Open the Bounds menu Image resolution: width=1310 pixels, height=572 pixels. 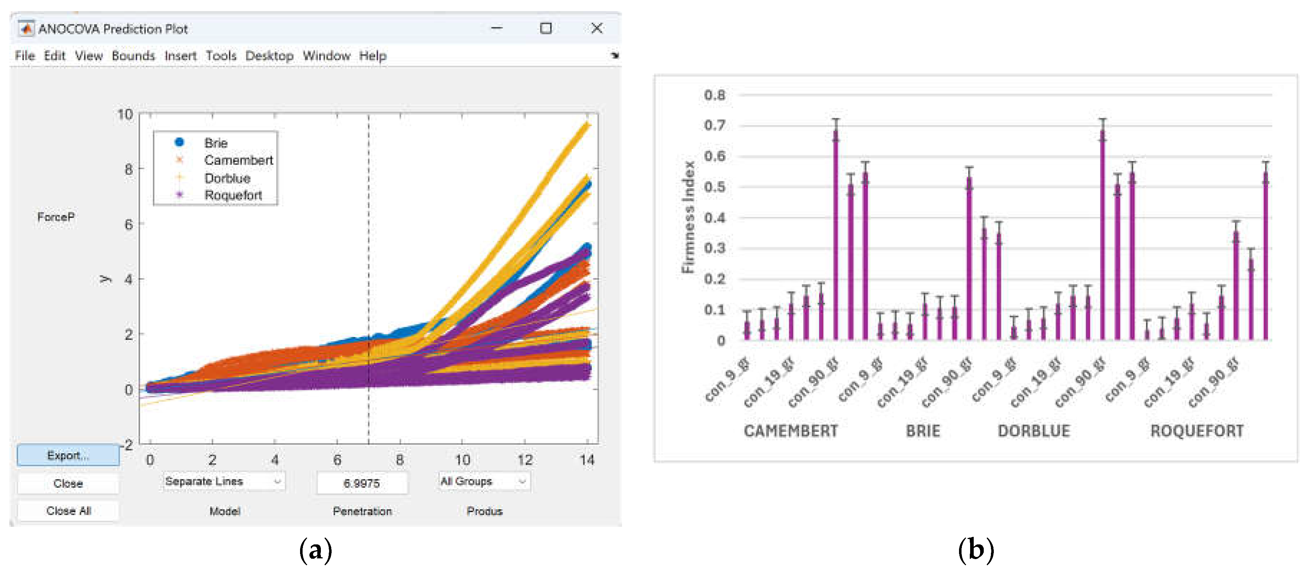point(133,56)
